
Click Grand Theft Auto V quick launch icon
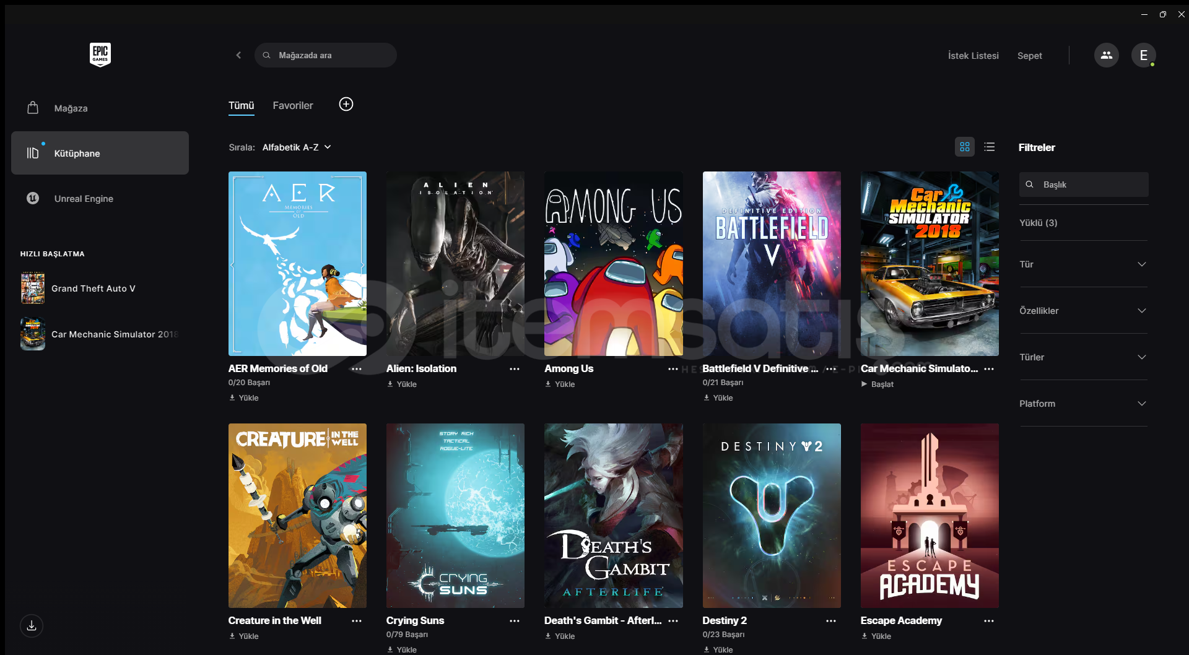pos(33,288)
